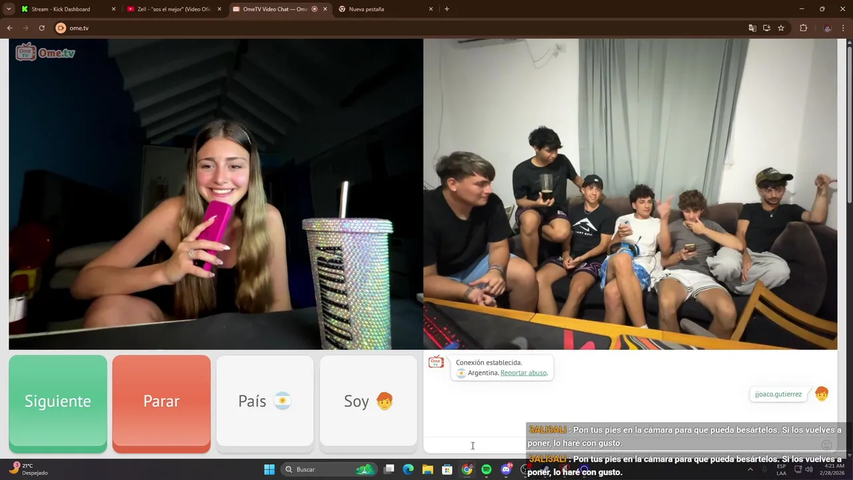
Task: Open the Chrome three-dot menu
Action: point(843,28)
